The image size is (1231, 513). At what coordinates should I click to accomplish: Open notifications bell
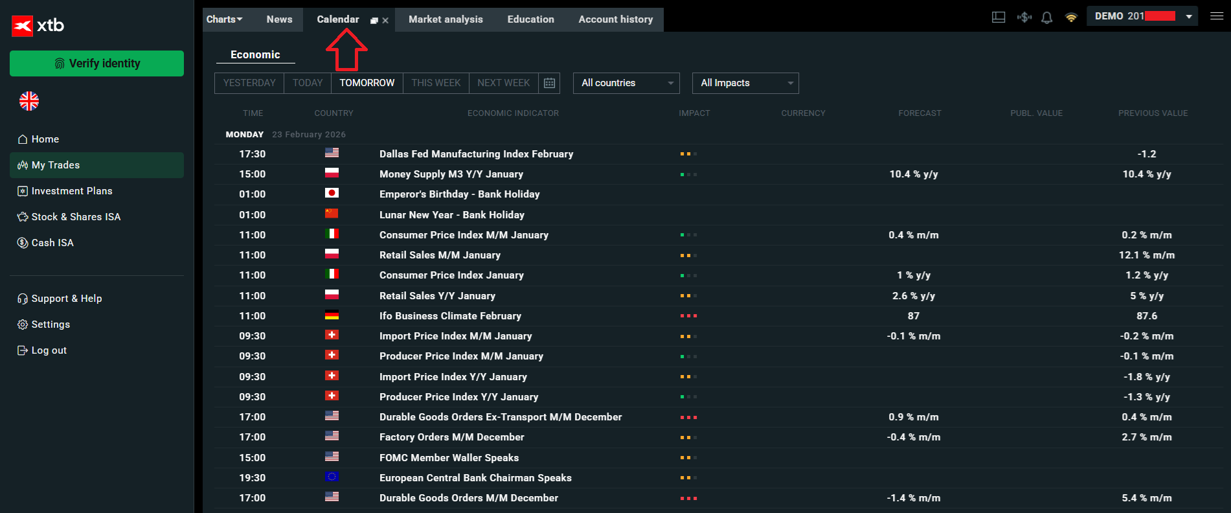(x=1046, y=17)
